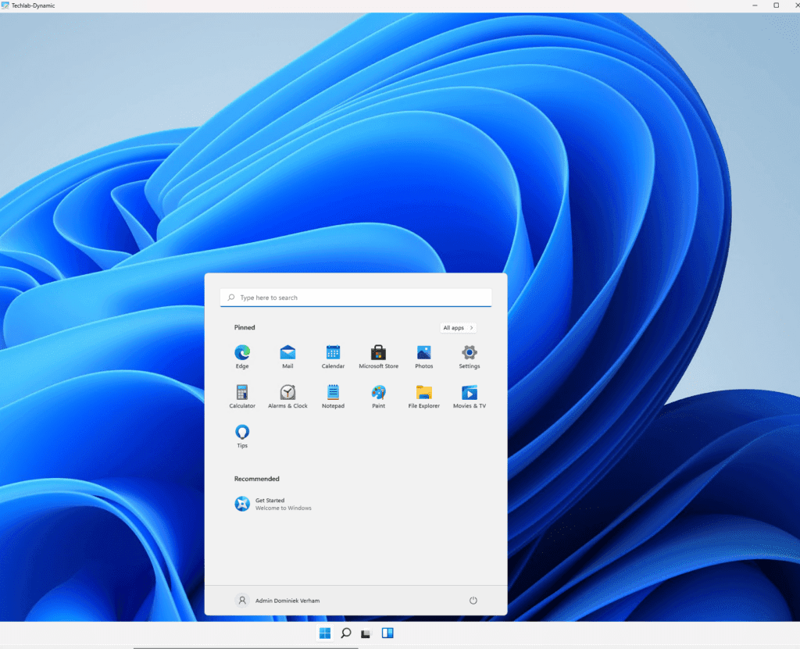Open the Get Started recommended item
Image resolution: width=800 pixels, height=649 pixels.
(x=272, y=504)
